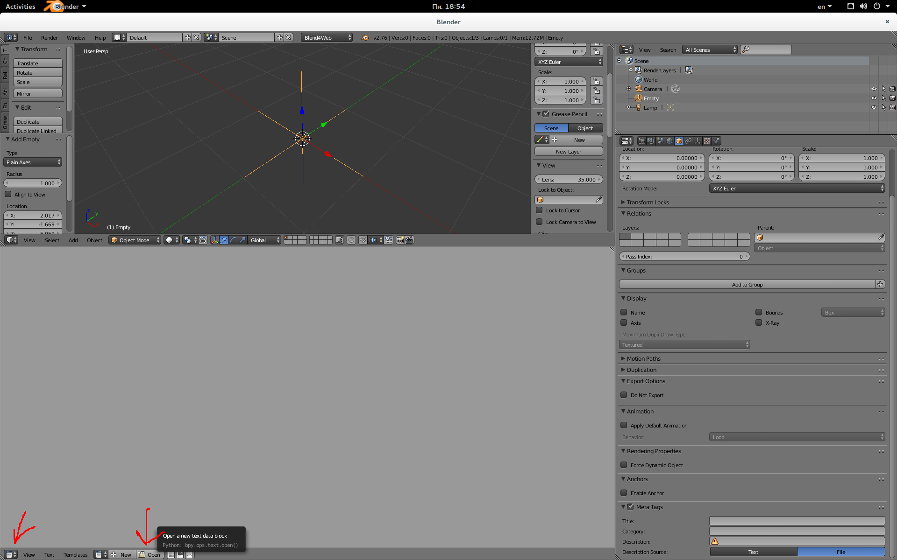This screenshot has width=897, height=560.
Task: Enable Apply Default Animation checkbox
Action: pyautogui.click(x=624, y=426)
